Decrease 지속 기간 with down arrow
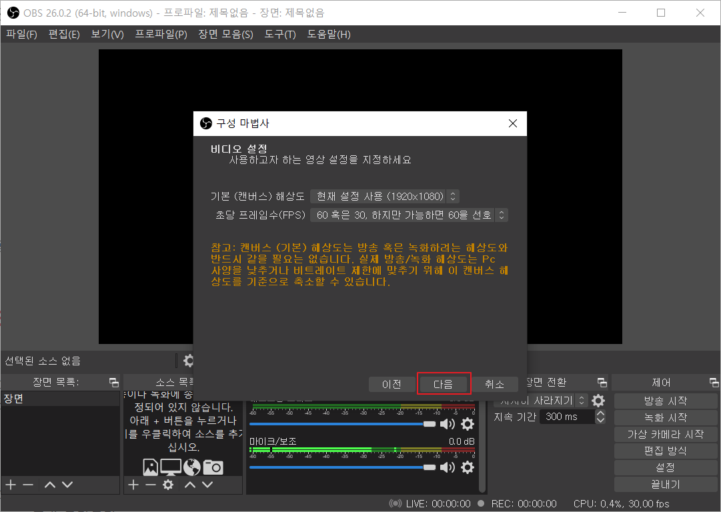This screenshot has width=721, height=512. pos(600,420)
